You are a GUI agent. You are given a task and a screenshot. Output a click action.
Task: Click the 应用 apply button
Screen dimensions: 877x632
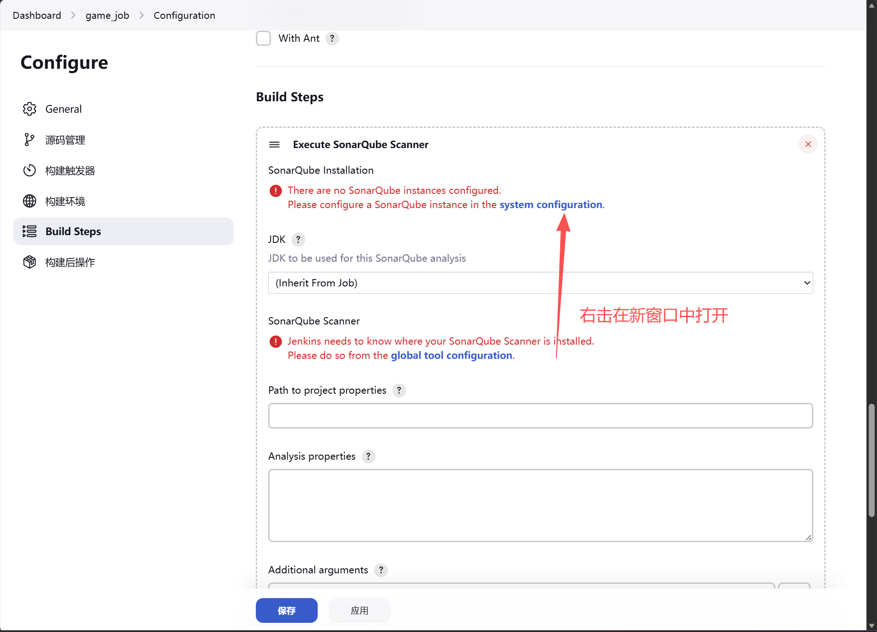pos(359,610)
